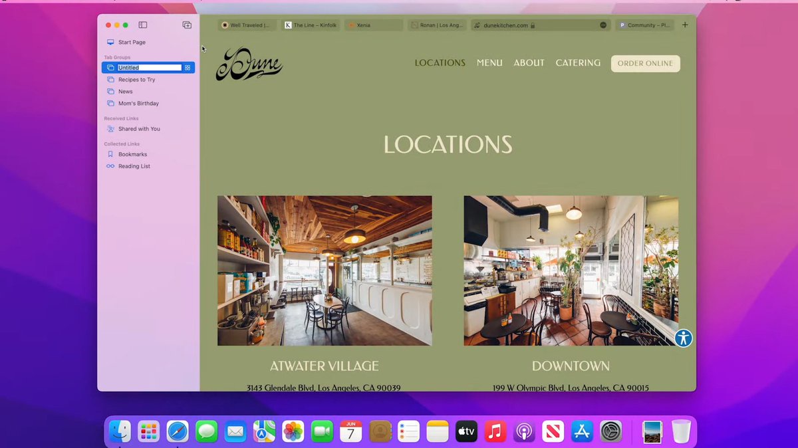Screen dimensions: 798x448
Task: Select the Shared with You item
Action: click(139, 129)
